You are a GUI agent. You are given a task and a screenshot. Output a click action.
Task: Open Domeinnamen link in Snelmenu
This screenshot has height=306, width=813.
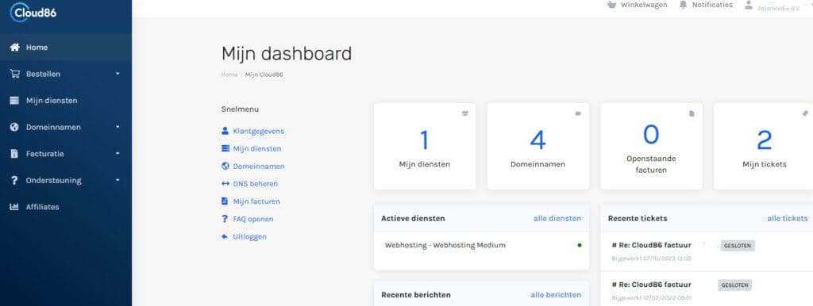(x=259, y=166)
